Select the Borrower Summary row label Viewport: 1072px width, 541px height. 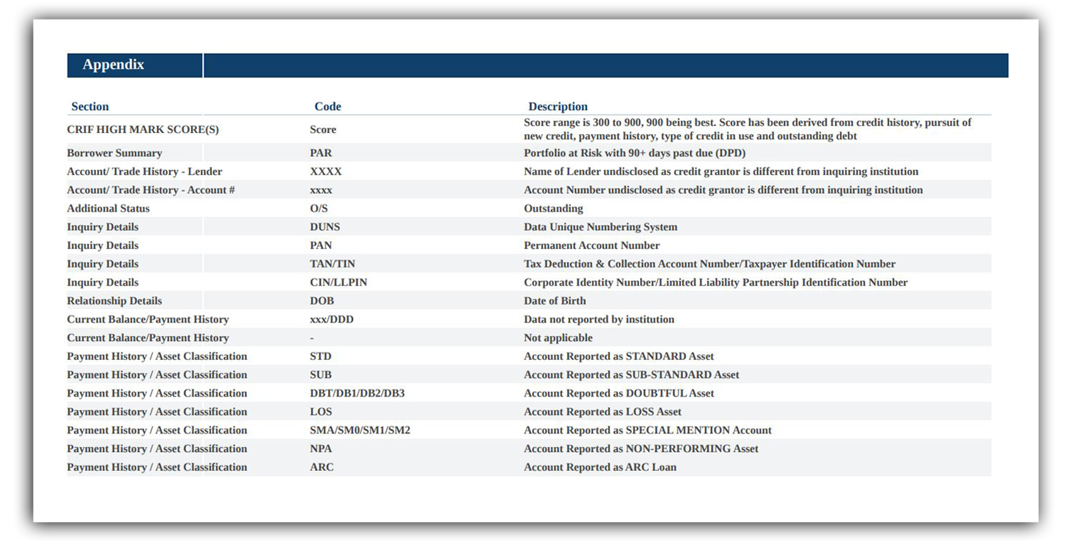(x=114, y=153)
